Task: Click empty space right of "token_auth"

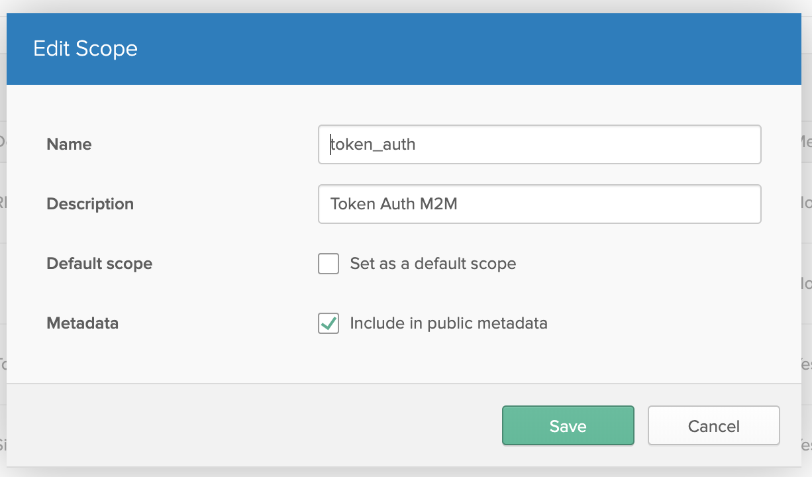Action: coord(596,144)
